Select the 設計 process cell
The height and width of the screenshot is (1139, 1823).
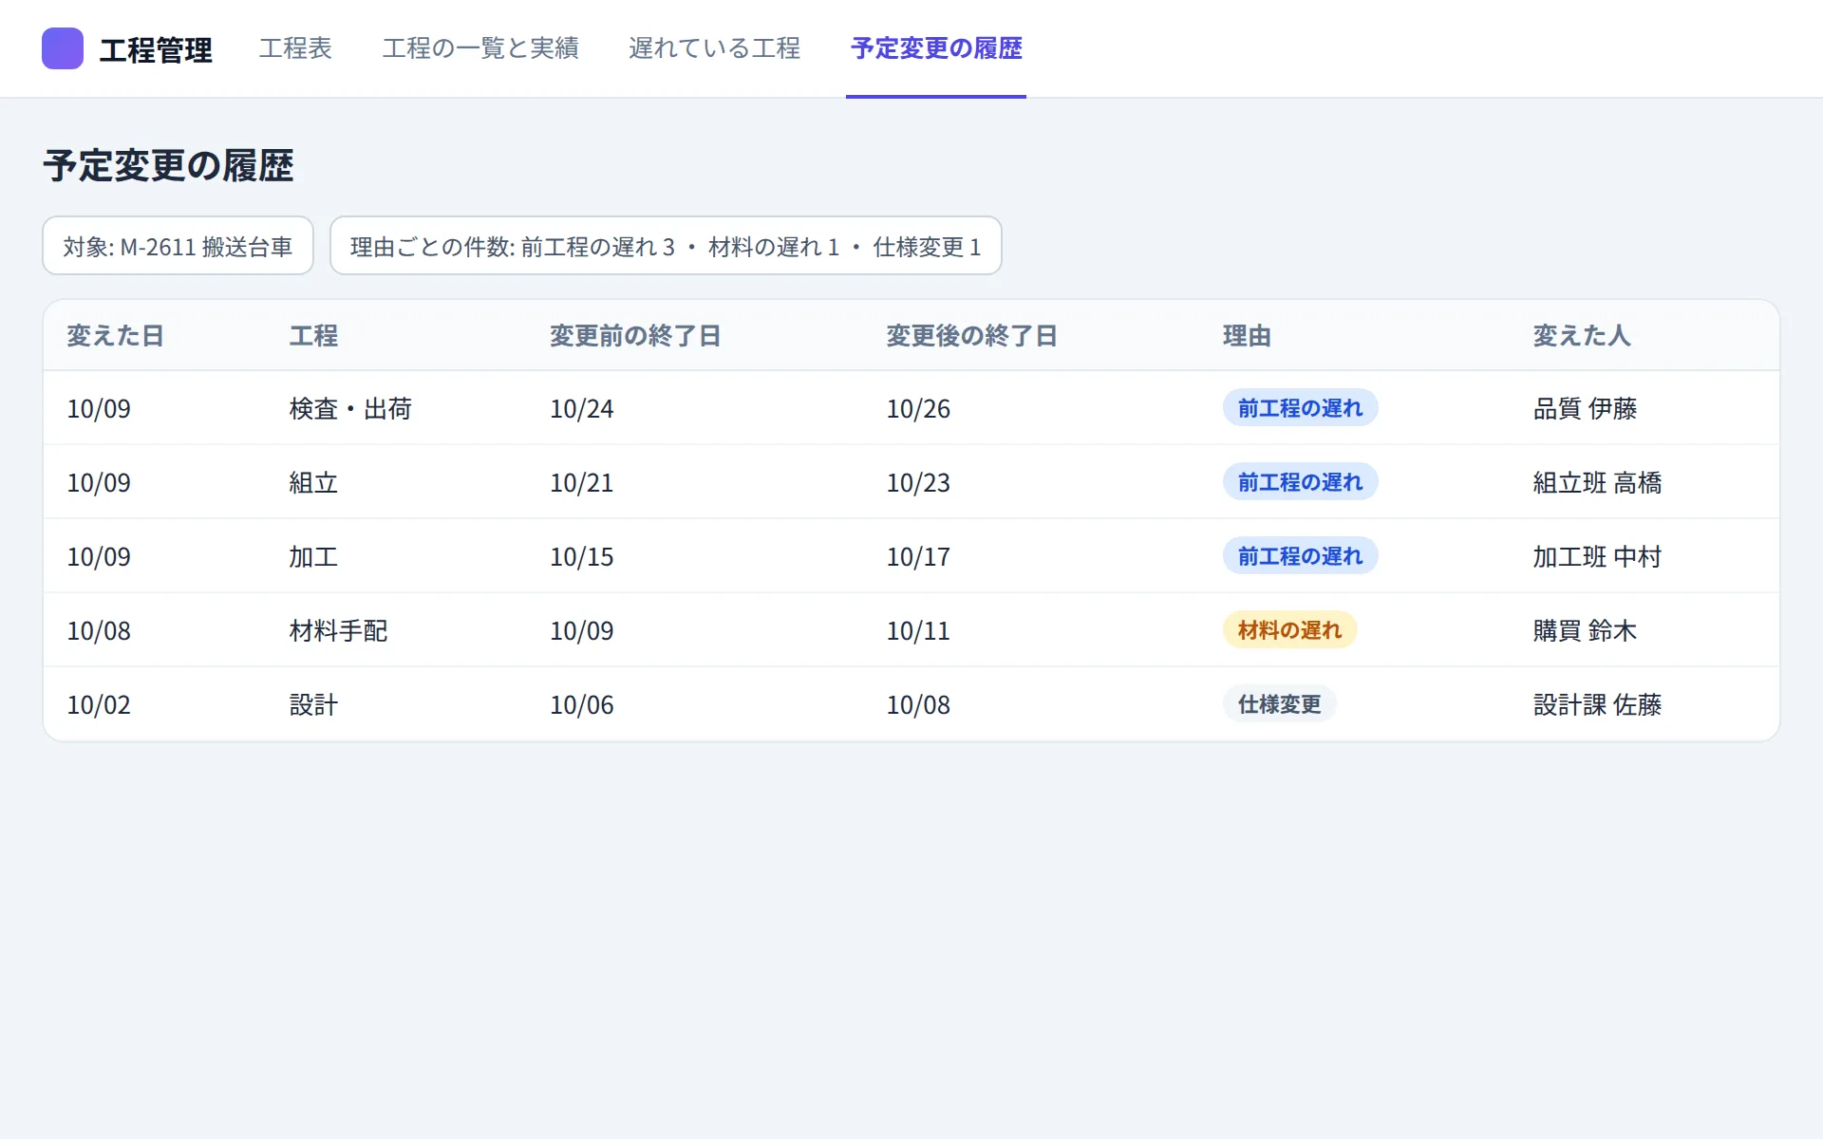(x=313, y=705)
